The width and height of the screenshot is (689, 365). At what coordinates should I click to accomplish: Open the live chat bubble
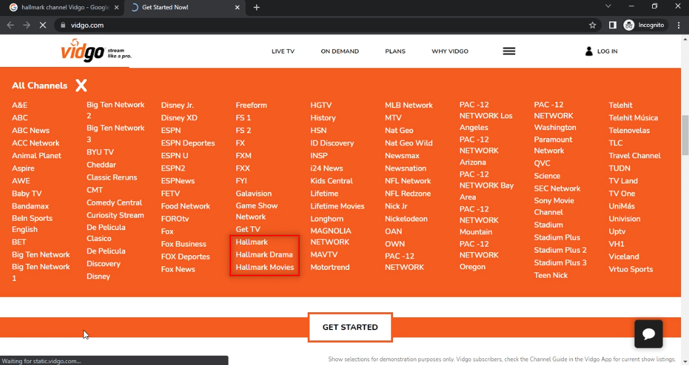pos(648,334)
